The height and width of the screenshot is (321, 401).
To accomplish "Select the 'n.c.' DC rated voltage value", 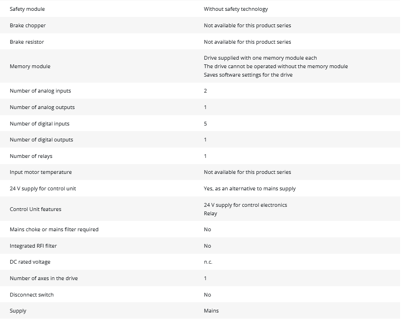I will 208,262.
